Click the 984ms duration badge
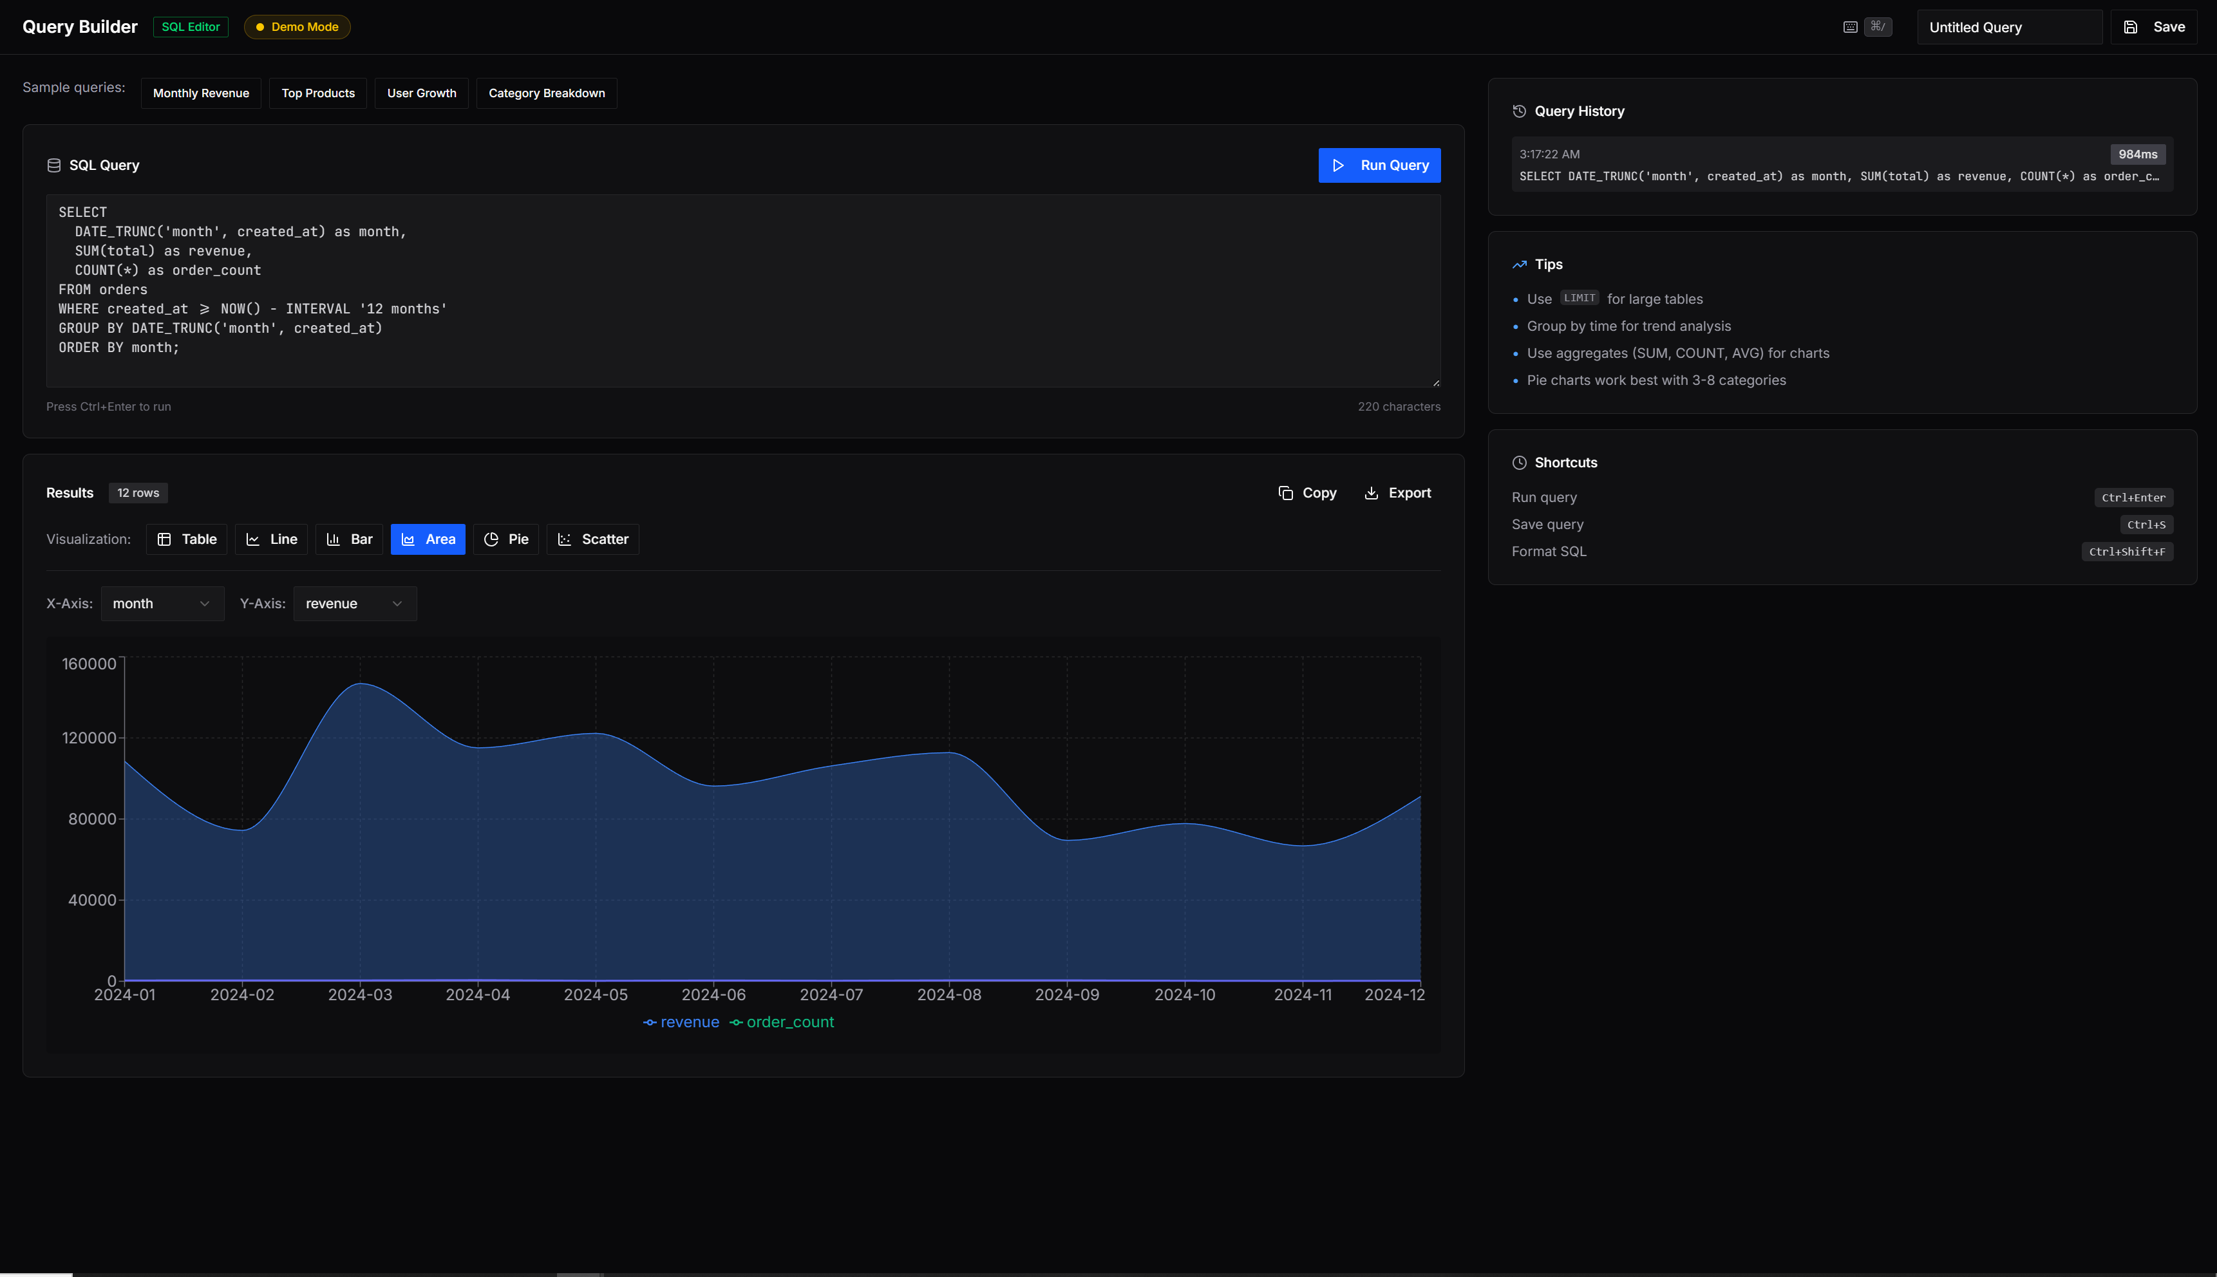This screenshot has height=1277, width=2217. (x=2138, y=154)
